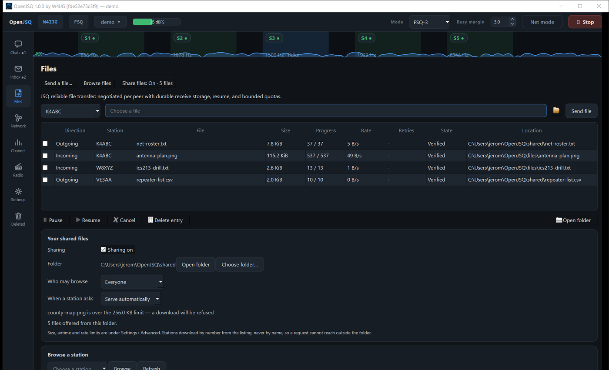Sort by the State column header
609x370 pixels.
tap(446, 130)
